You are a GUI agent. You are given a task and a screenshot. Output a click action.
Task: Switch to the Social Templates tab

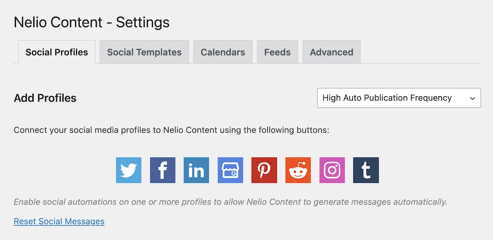(x=144, y=52)
